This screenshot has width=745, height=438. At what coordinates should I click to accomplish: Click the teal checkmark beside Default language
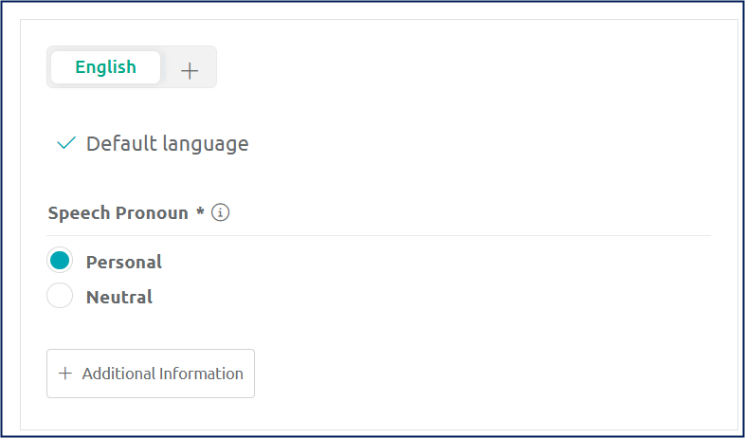click(66, 143)
